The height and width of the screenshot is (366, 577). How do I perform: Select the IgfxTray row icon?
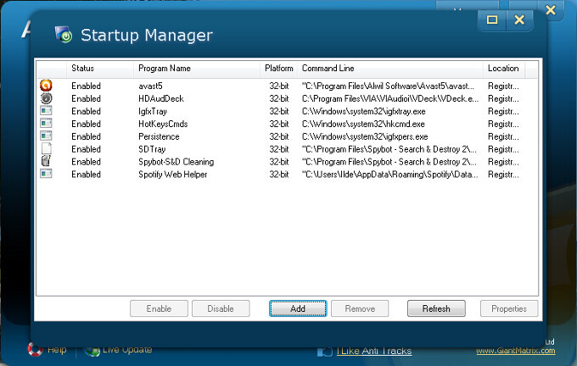46,111
